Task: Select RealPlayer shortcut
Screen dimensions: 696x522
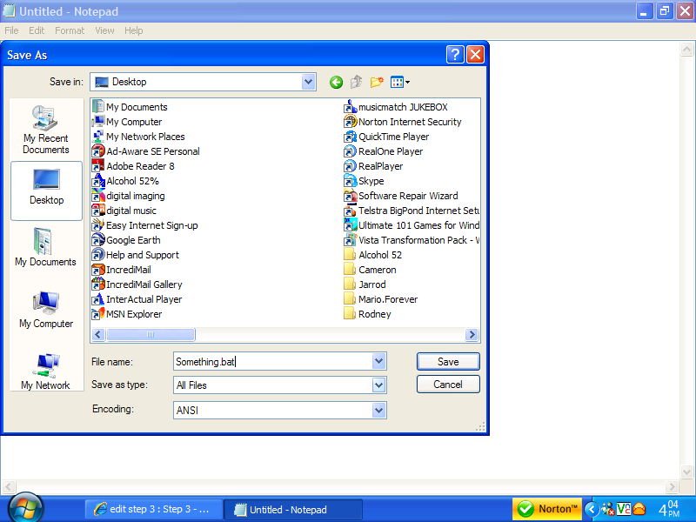Action: click(373, 166)
